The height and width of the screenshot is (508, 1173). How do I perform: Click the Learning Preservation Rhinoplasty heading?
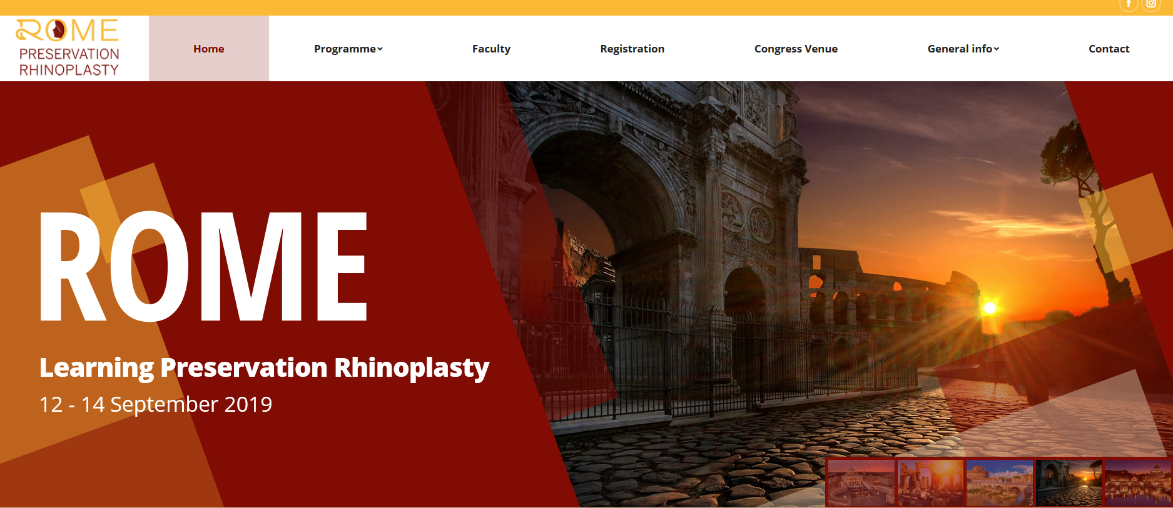pos(264,368)
